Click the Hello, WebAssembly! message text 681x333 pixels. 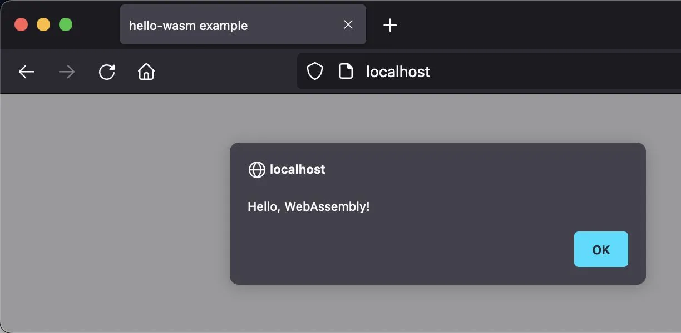[x=309, y=206]
